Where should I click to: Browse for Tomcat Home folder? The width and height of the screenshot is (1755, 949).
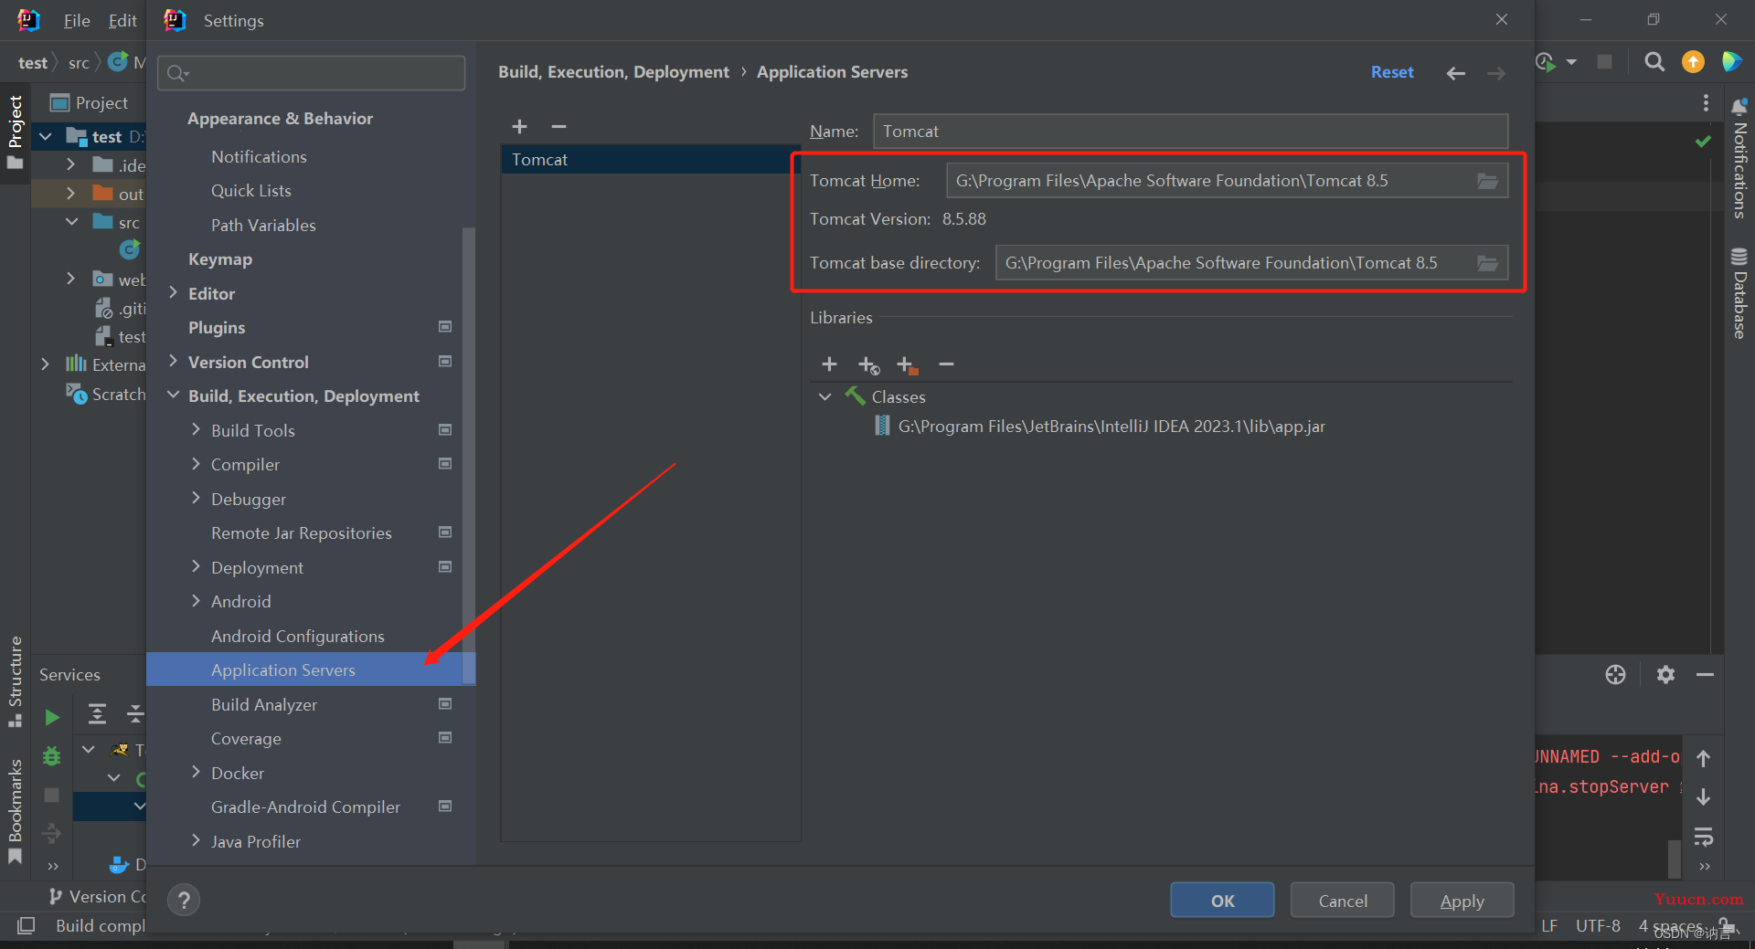(x=1487, y=181)
